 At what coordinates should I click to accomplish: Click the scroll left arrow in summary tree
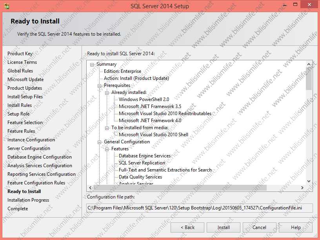coord(91,188)
